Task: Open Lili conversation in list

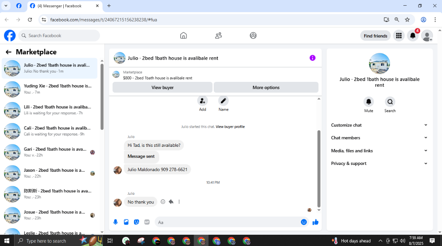Action: click(x=50, y=110)
